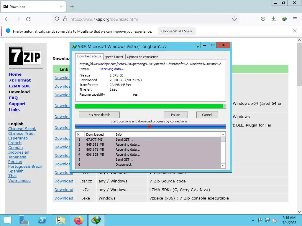Viewport: 302px width, 226px height.
Task: Select connection row 3 with 863.671 MB
Action: click(x=148, y=149)
